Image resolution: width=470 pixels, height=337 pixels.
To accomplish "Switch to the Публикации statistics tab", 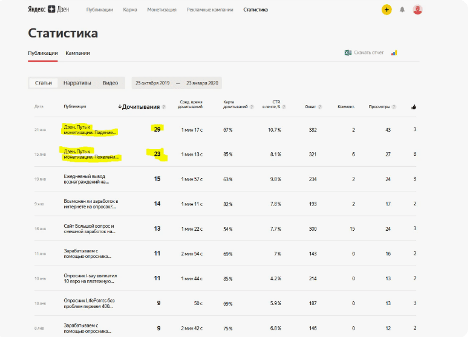I will [42, 53].
